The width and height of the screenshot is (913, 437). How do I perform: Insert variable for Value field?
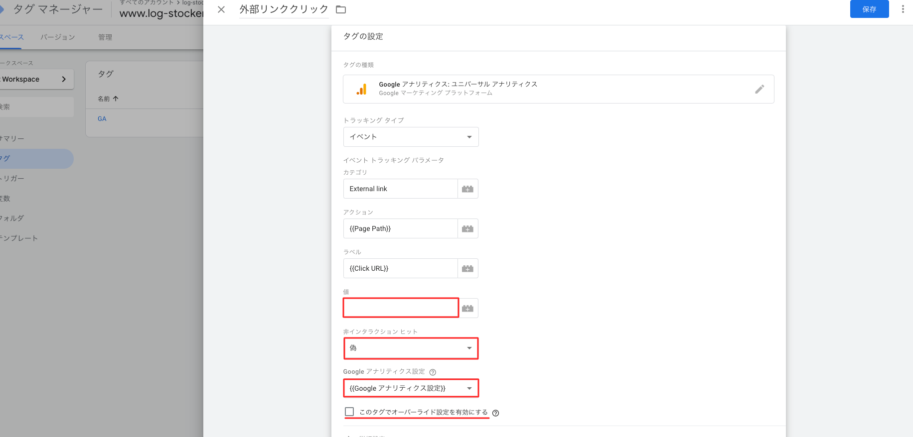[x=467, y=308]
